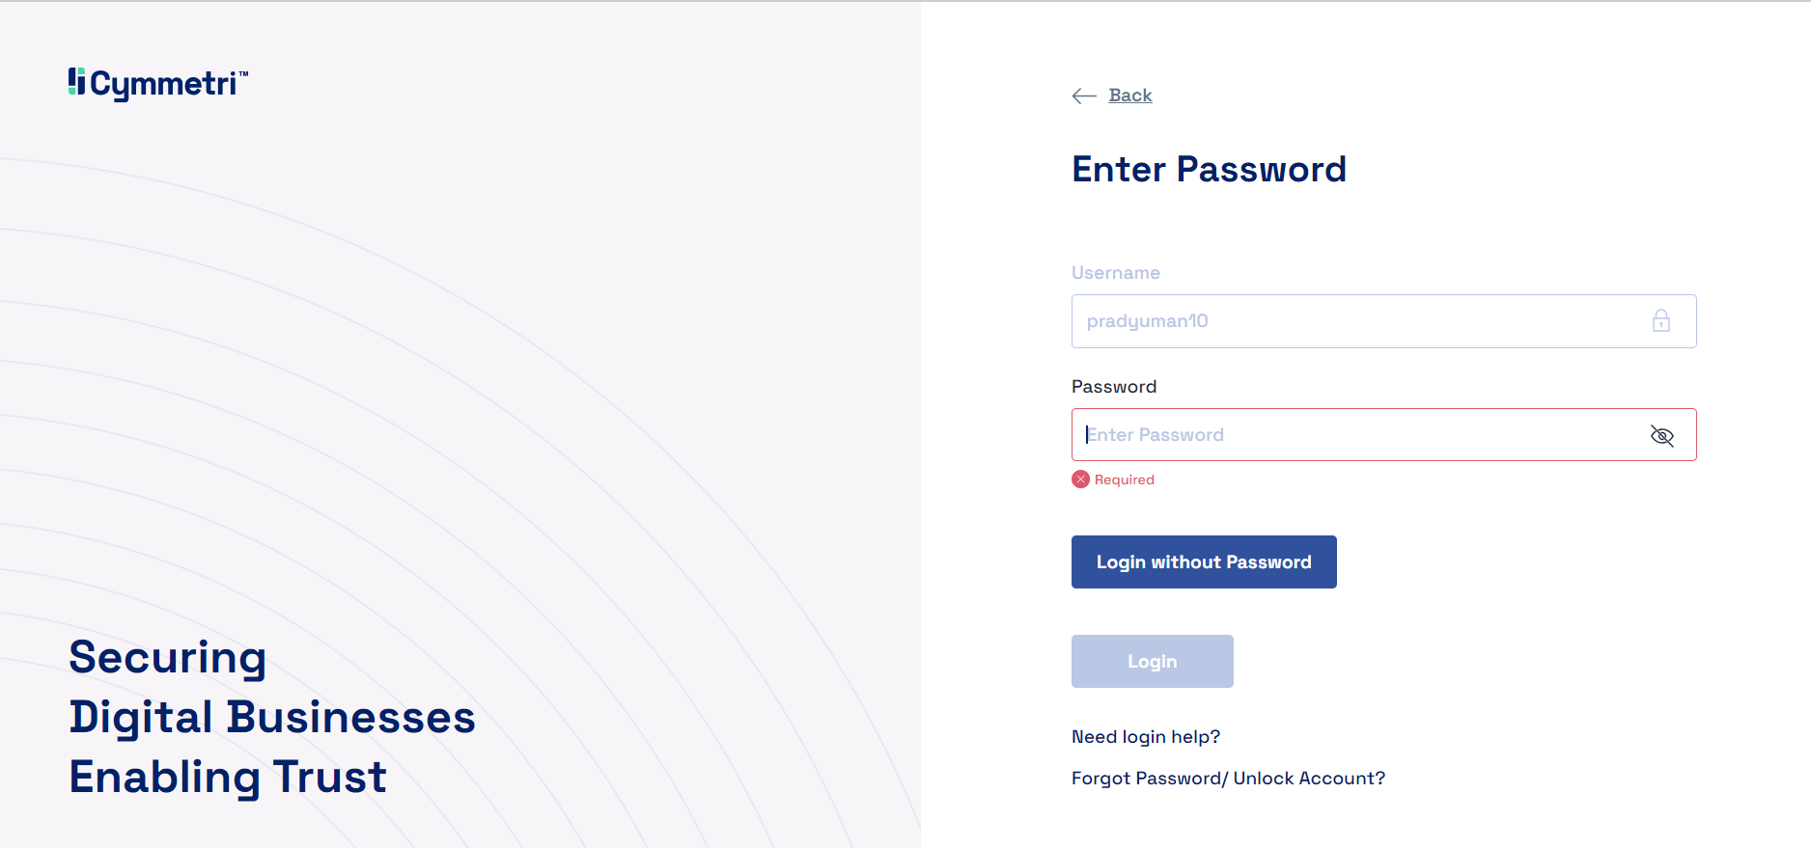
Task: Click the Enabling Trust tagline line
Action: pos(228,778)
